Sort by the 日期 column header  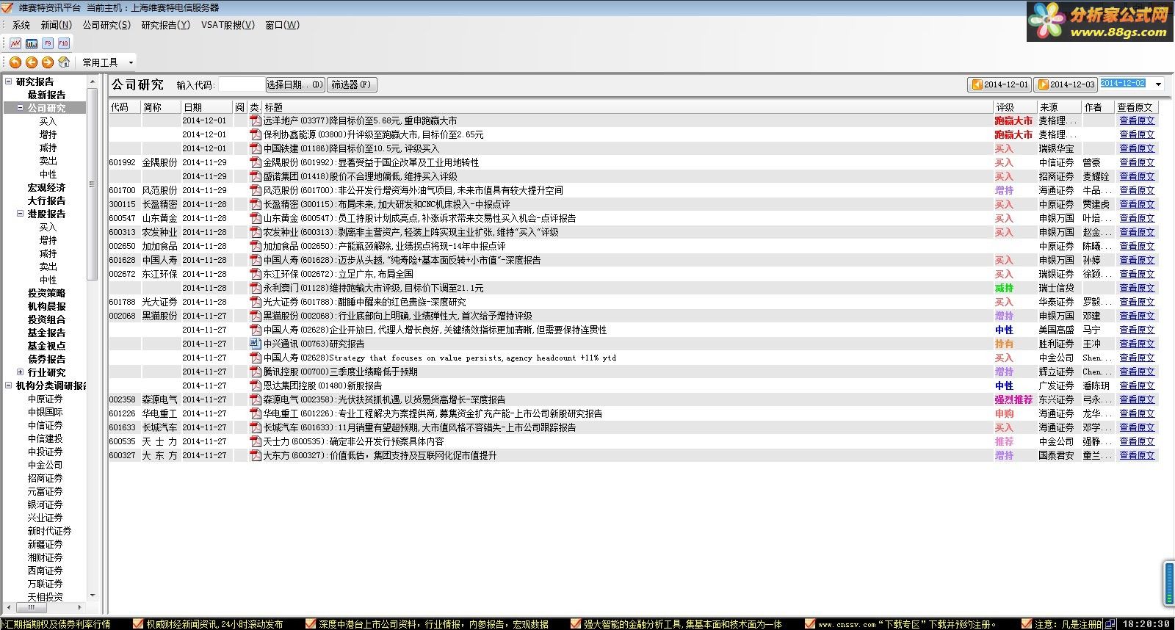[x=206, y=107]
